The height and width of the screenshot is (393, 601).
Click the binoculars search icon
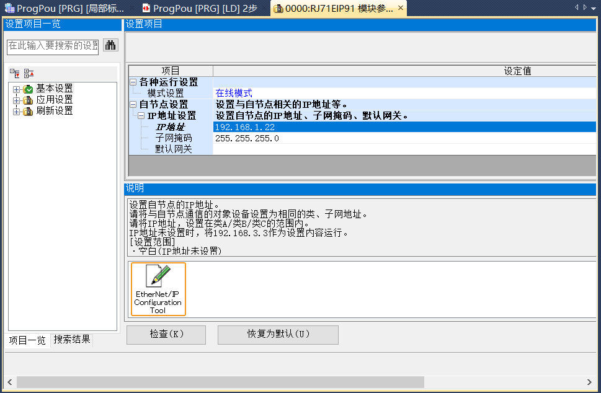(x=110, y=45)
